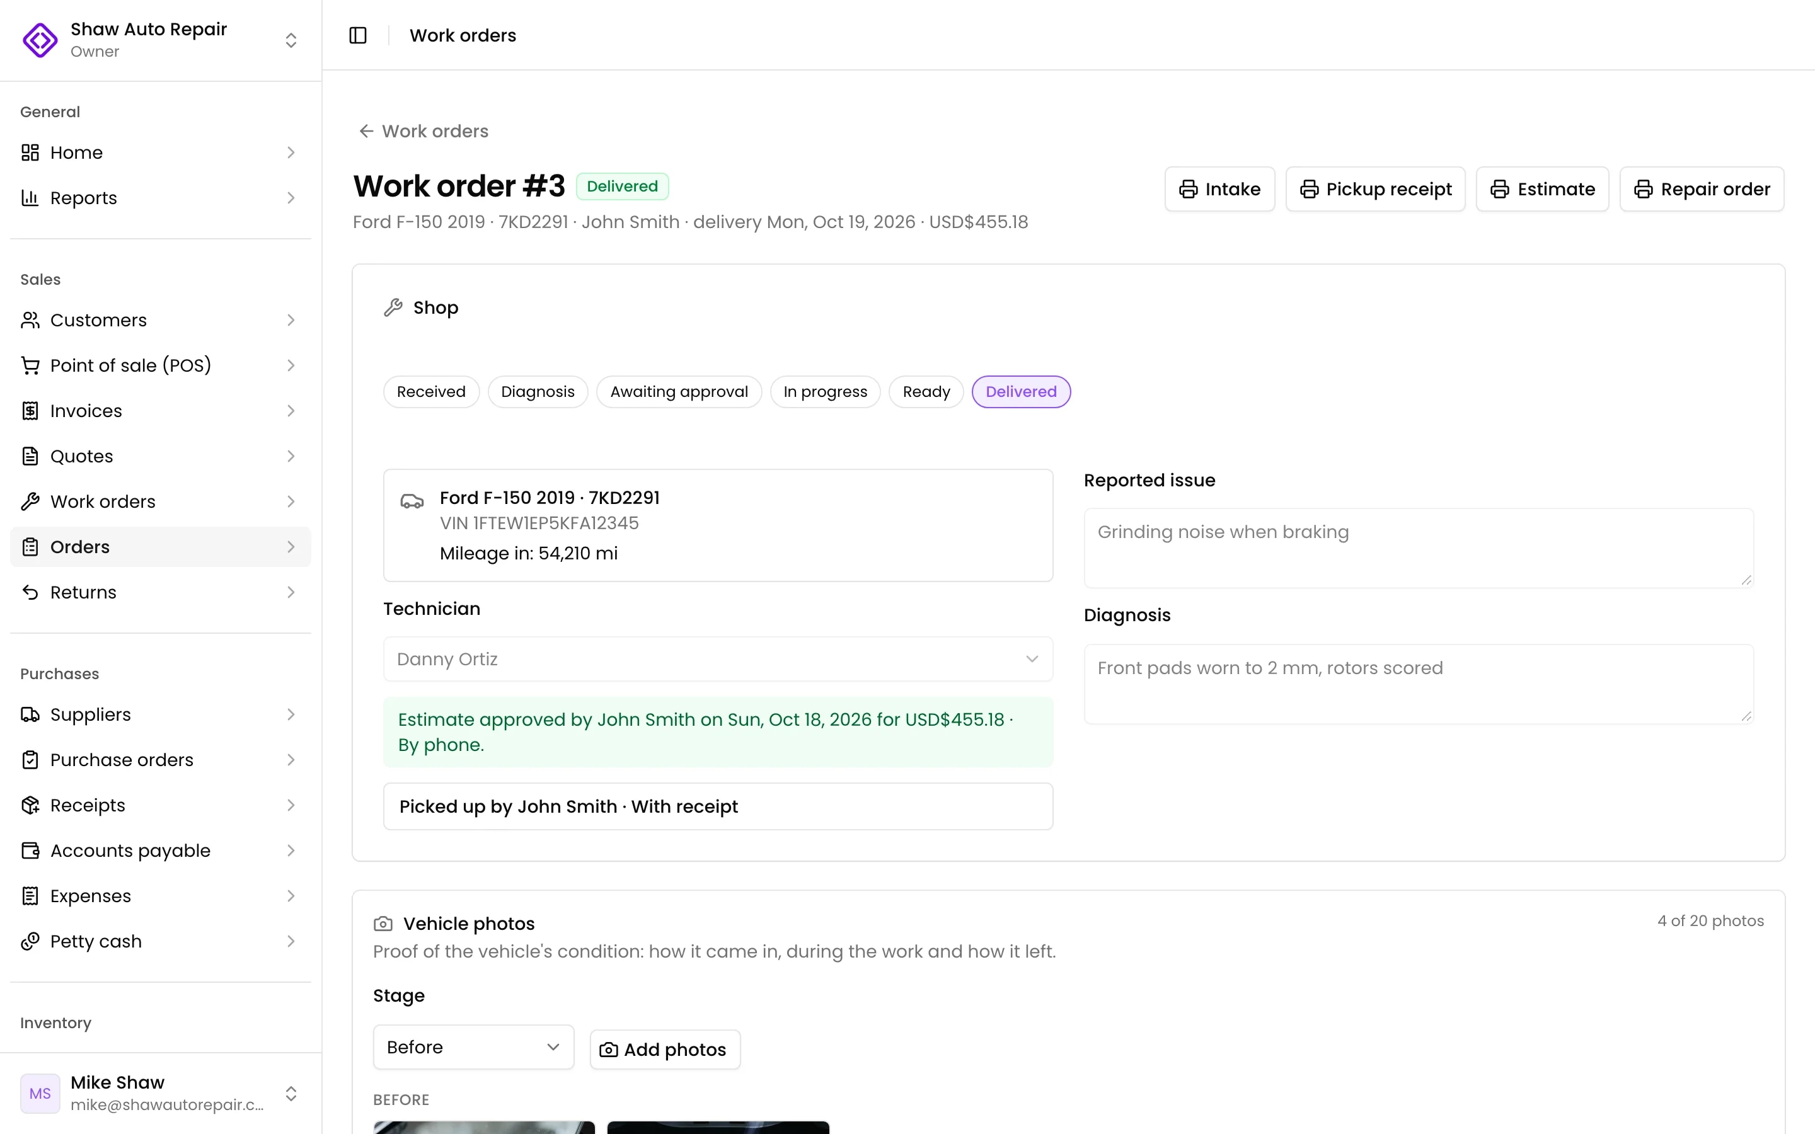Print the Estimate
The width and height of the screenshot is (1815, 1134).
click(1542, 189)
